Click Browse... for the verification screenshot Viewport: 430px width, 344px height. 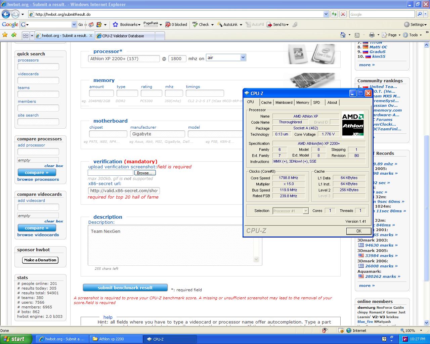click(145, 173)
